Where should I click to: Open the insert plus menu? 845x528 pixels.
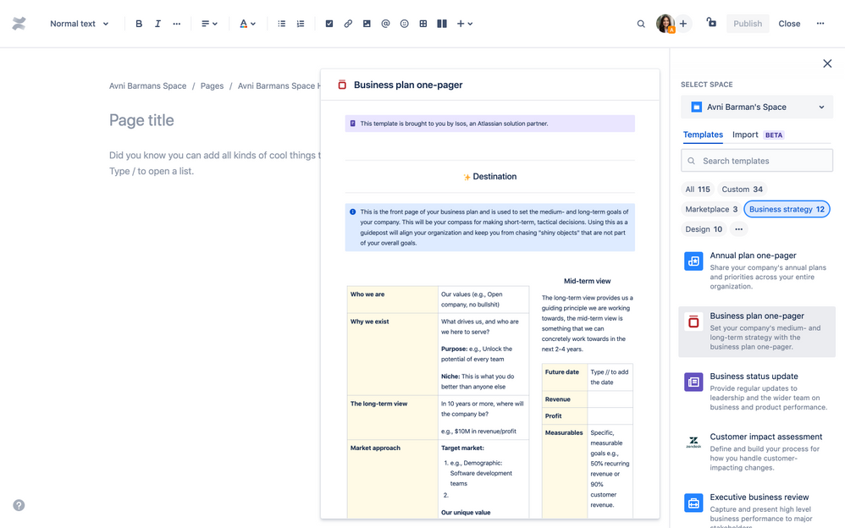(x=465, y=24)
